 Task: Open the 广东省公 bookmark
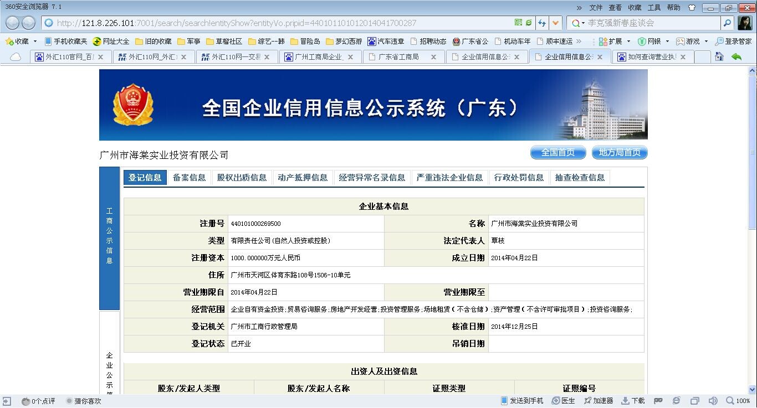point(470,42)
